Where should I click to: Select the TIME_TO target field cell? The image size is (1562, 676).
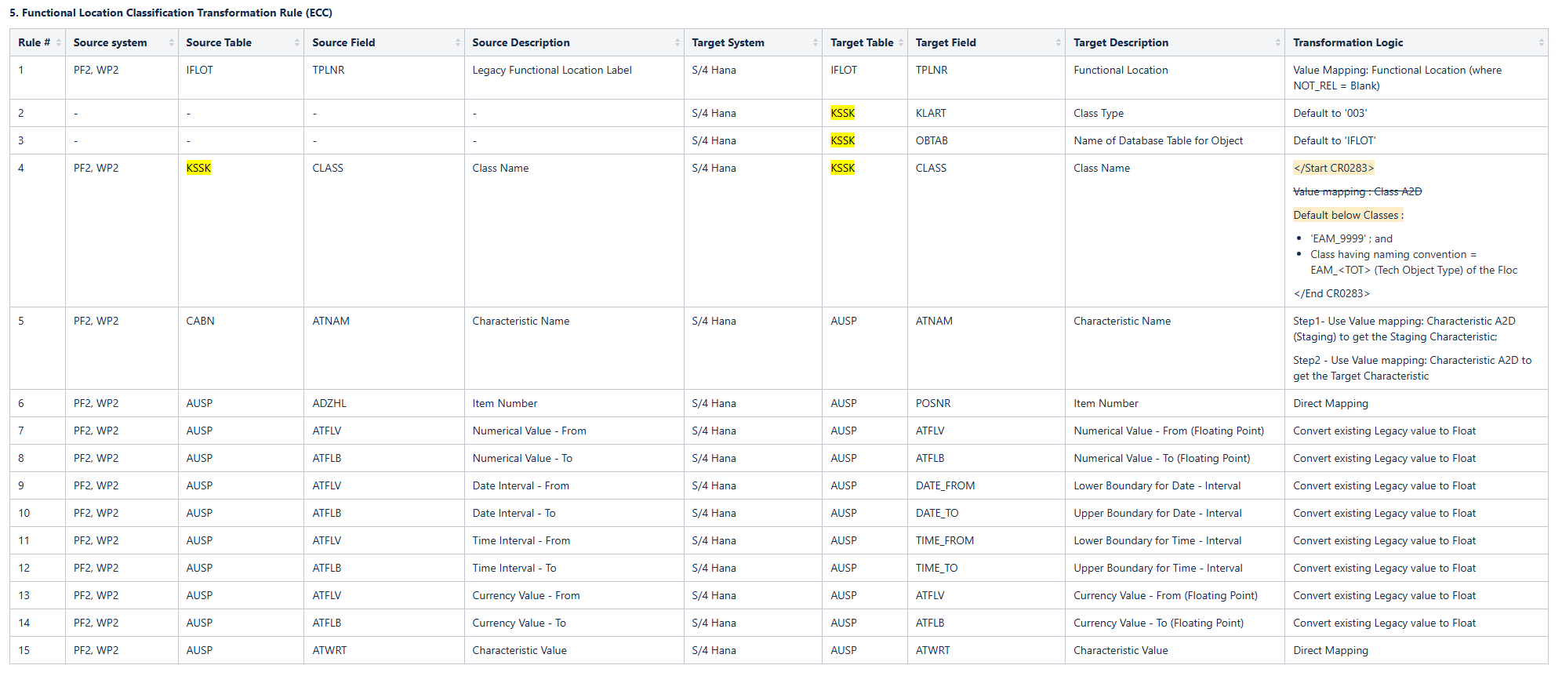(936, 568)
